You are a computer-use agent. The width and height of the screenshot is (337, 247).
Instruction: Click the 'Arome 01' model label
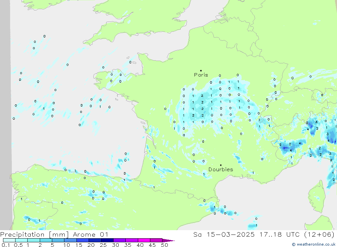coord(90,235)
